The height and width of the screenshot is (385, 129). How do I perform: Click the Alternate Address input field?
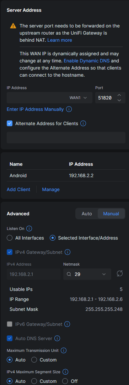66,138
